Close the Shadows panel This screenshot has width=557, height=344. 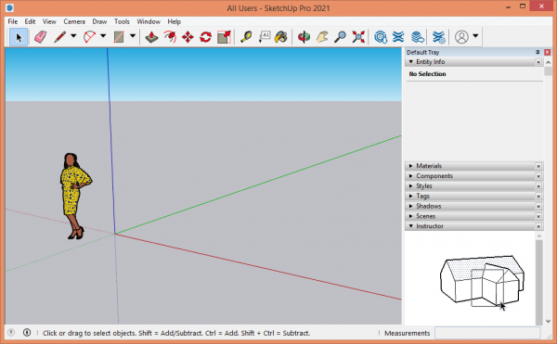coord(538,206)
